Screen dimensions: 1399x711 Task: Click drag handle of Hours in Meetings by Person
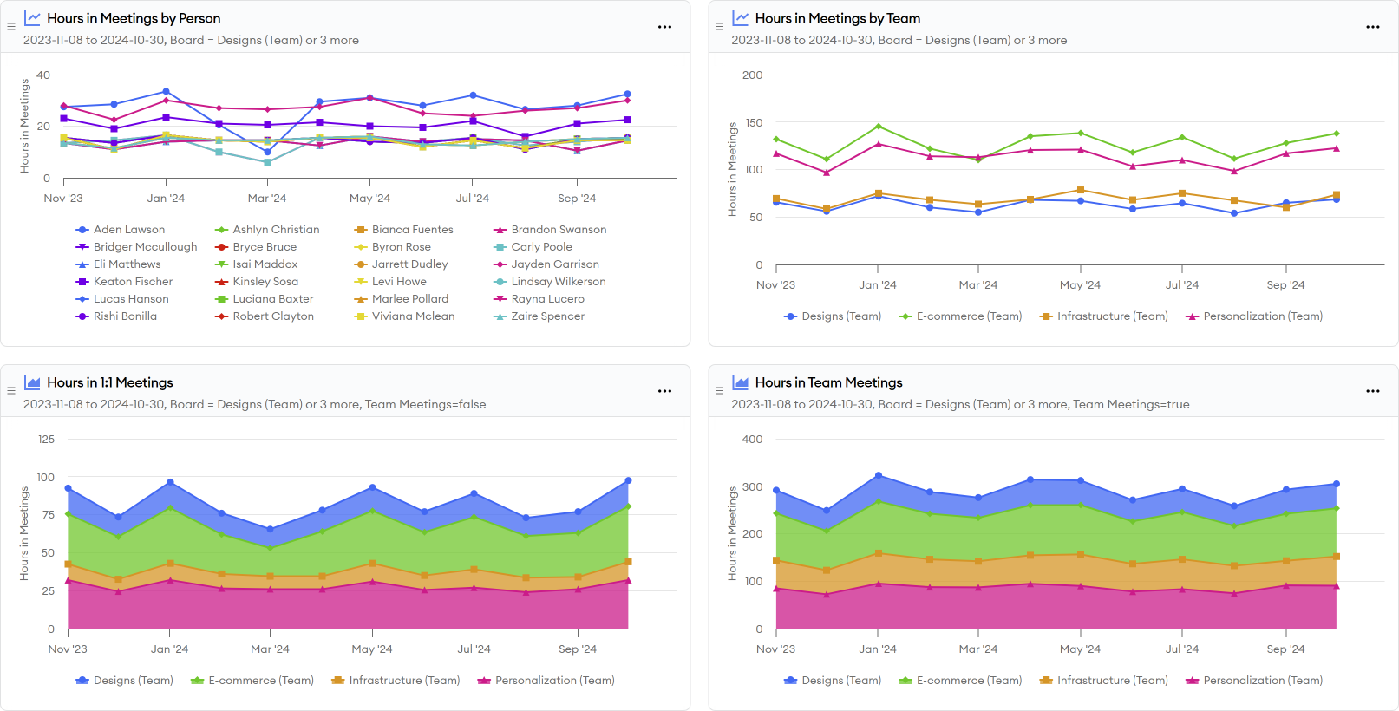(x=11, y=27)
